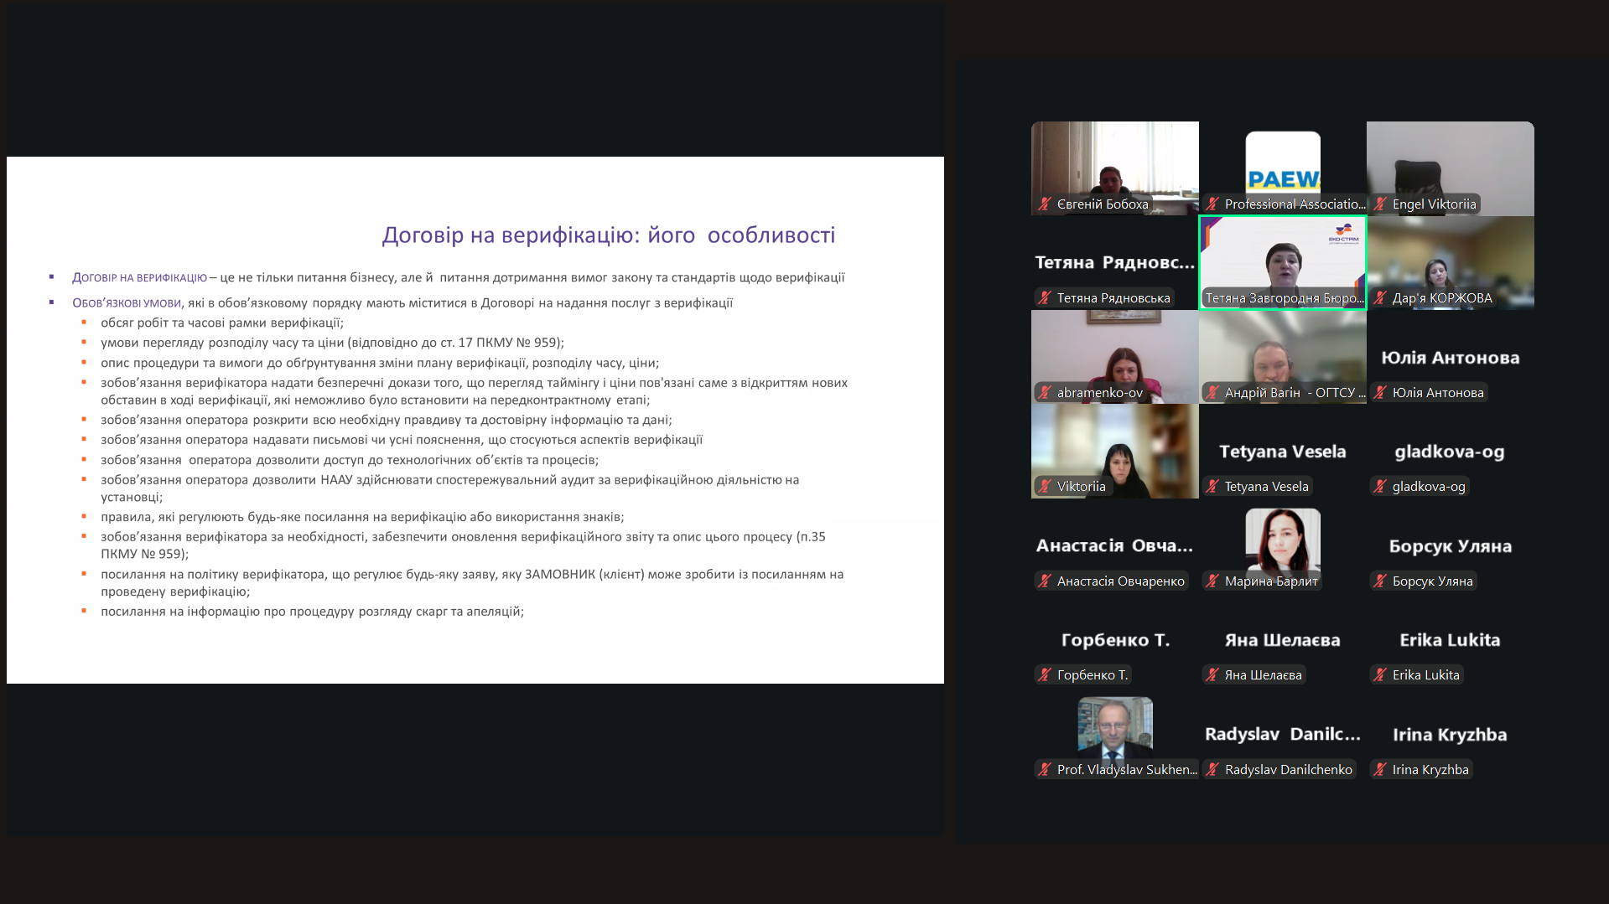The width and height of the screenshot is (1609, 904).
Task: Select Андрій Вагін's video tile
Action: point(1282,356)
